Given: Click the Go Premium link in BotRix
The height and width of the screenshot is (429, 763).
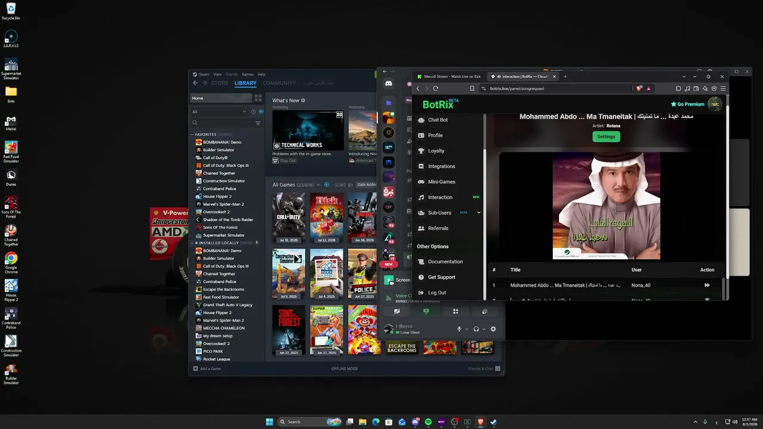Looking at the screenshot, I should click(x=687, y=104).
